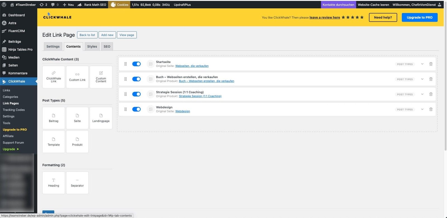Click the Upgrade to PRO button
This screenshot has width=447, height=218.
(419, 17)
